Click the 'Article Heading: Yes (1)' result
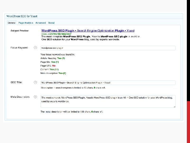Screen dimensions: 190x143 pyautogui.click(x=53, y=58)
